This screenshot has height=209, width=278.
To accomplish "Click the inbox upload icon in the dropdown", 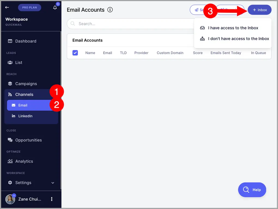I will point(202,39).
